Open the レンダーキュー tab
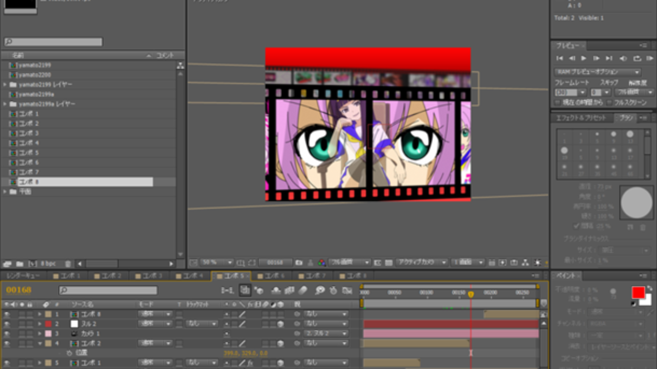This screenshot has height=369, width=657. coord(24,276)
